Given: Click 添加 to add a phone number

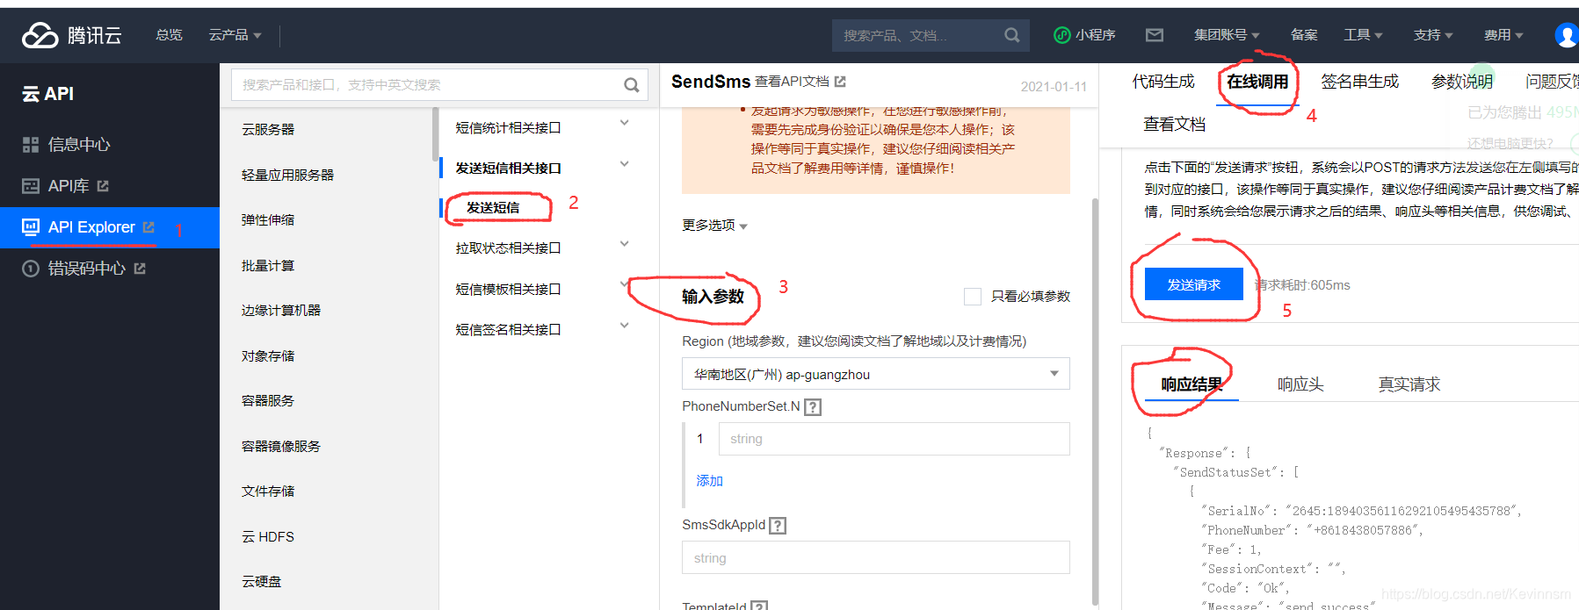Looking at the screenshot, I should point(709,481).
